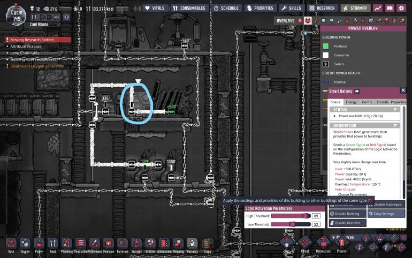Open the Oxygen build category
Screen dimensions: 412x258
coord(25,244)
